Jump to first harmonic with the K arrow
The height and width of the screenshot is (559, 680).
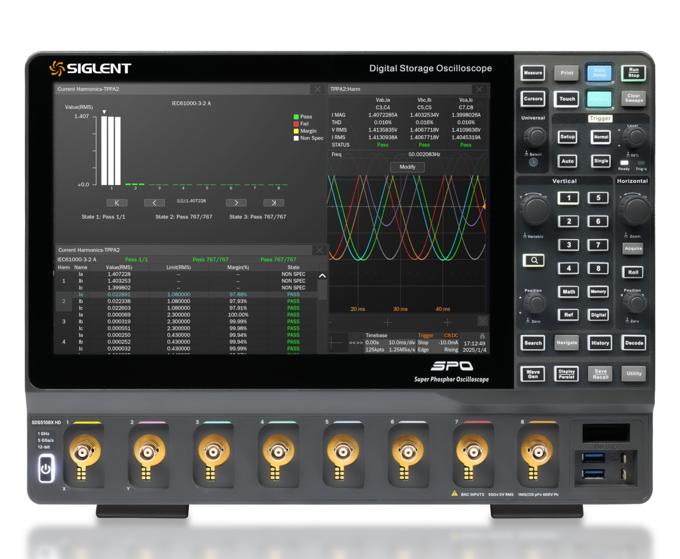point(117,203)
